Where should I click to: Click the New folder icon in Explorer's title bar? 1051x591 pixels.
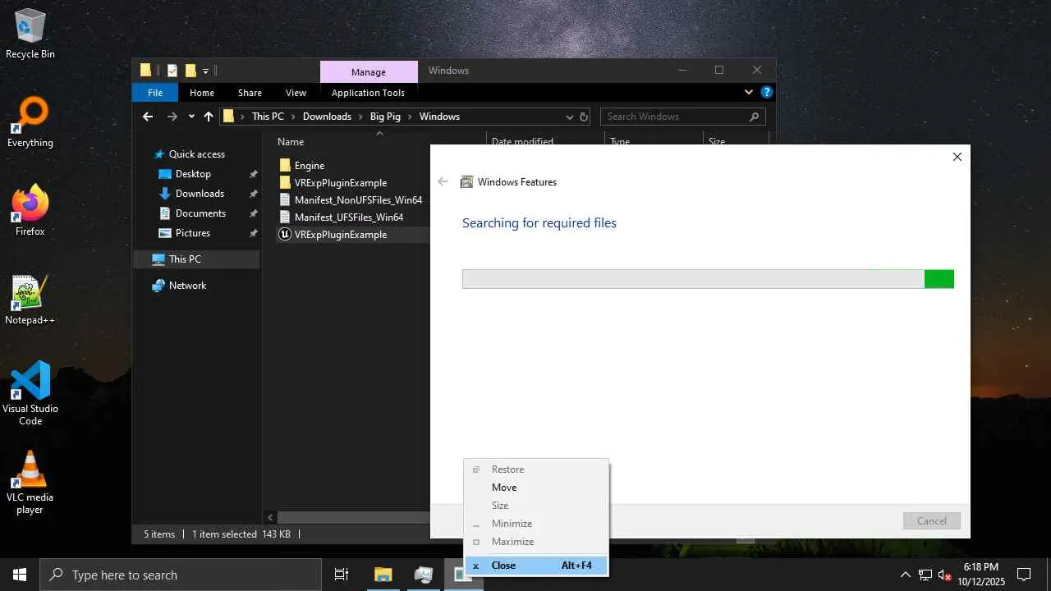190,71
